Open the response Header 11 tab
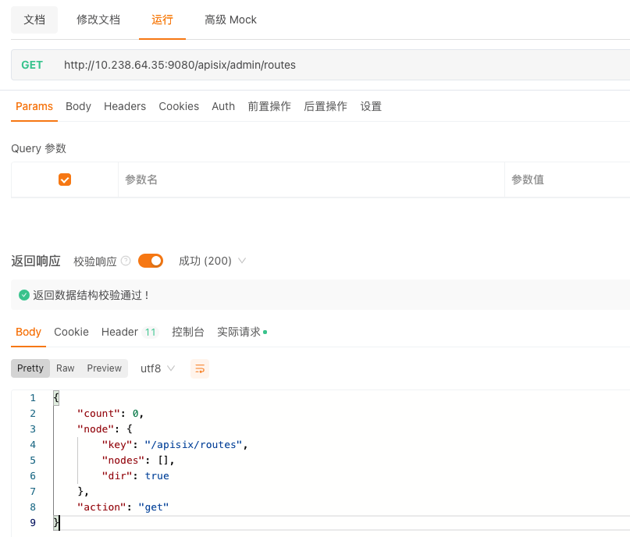This screenshot has height=537, width=630. pyautogui.click(x=130, y=333)
